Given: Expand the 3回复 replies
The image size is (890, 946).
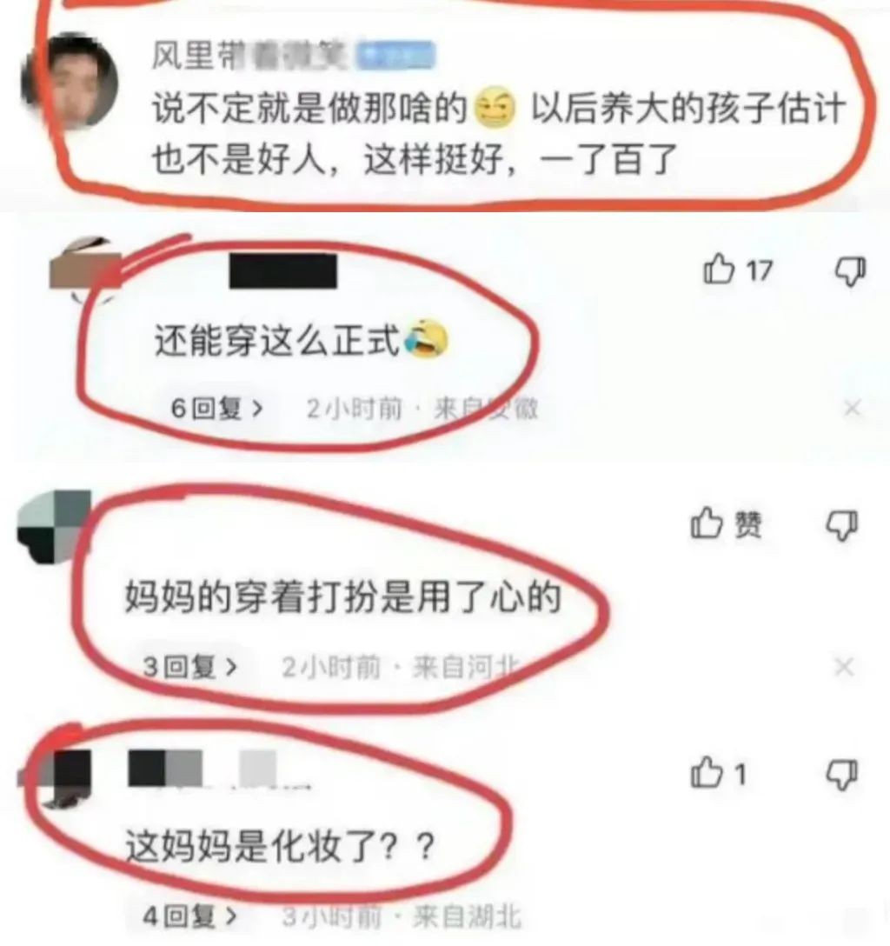Looking at the screenshot, I should 190,667.
